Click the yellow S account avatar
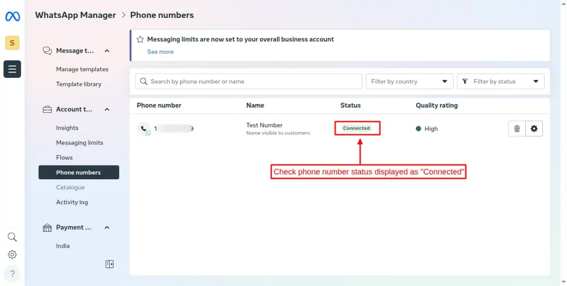Viewport: 567px width, 286px height. click(x=12, y=43)
